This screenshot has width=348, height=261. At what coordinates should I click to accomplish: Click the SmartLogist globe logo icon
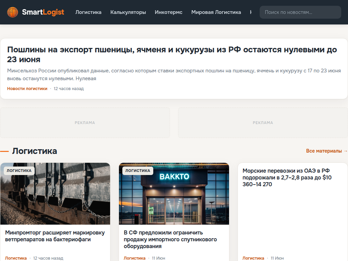coord(13,12)
